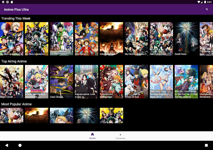Screen dimensions: 213x150
Task: Click the Anime Plus Ultra app title
Action: point(16,10)
